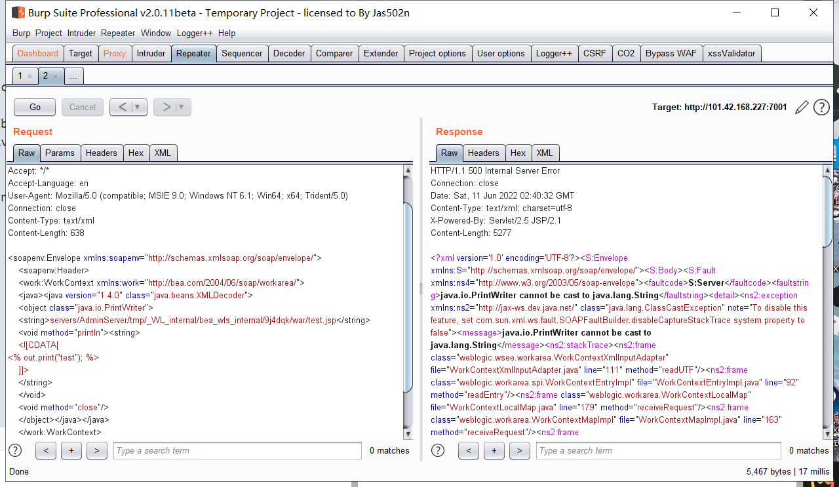Screen dimensions: 839x487
Task: Switch to the Comparer tab
Action: (x=334, y=54)
